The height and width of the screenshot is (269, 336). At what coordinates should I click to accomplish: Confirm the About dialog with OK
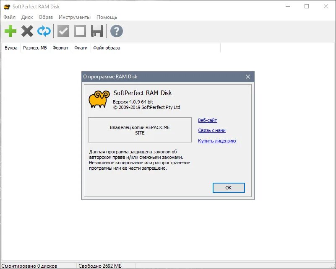click(229, 188)
